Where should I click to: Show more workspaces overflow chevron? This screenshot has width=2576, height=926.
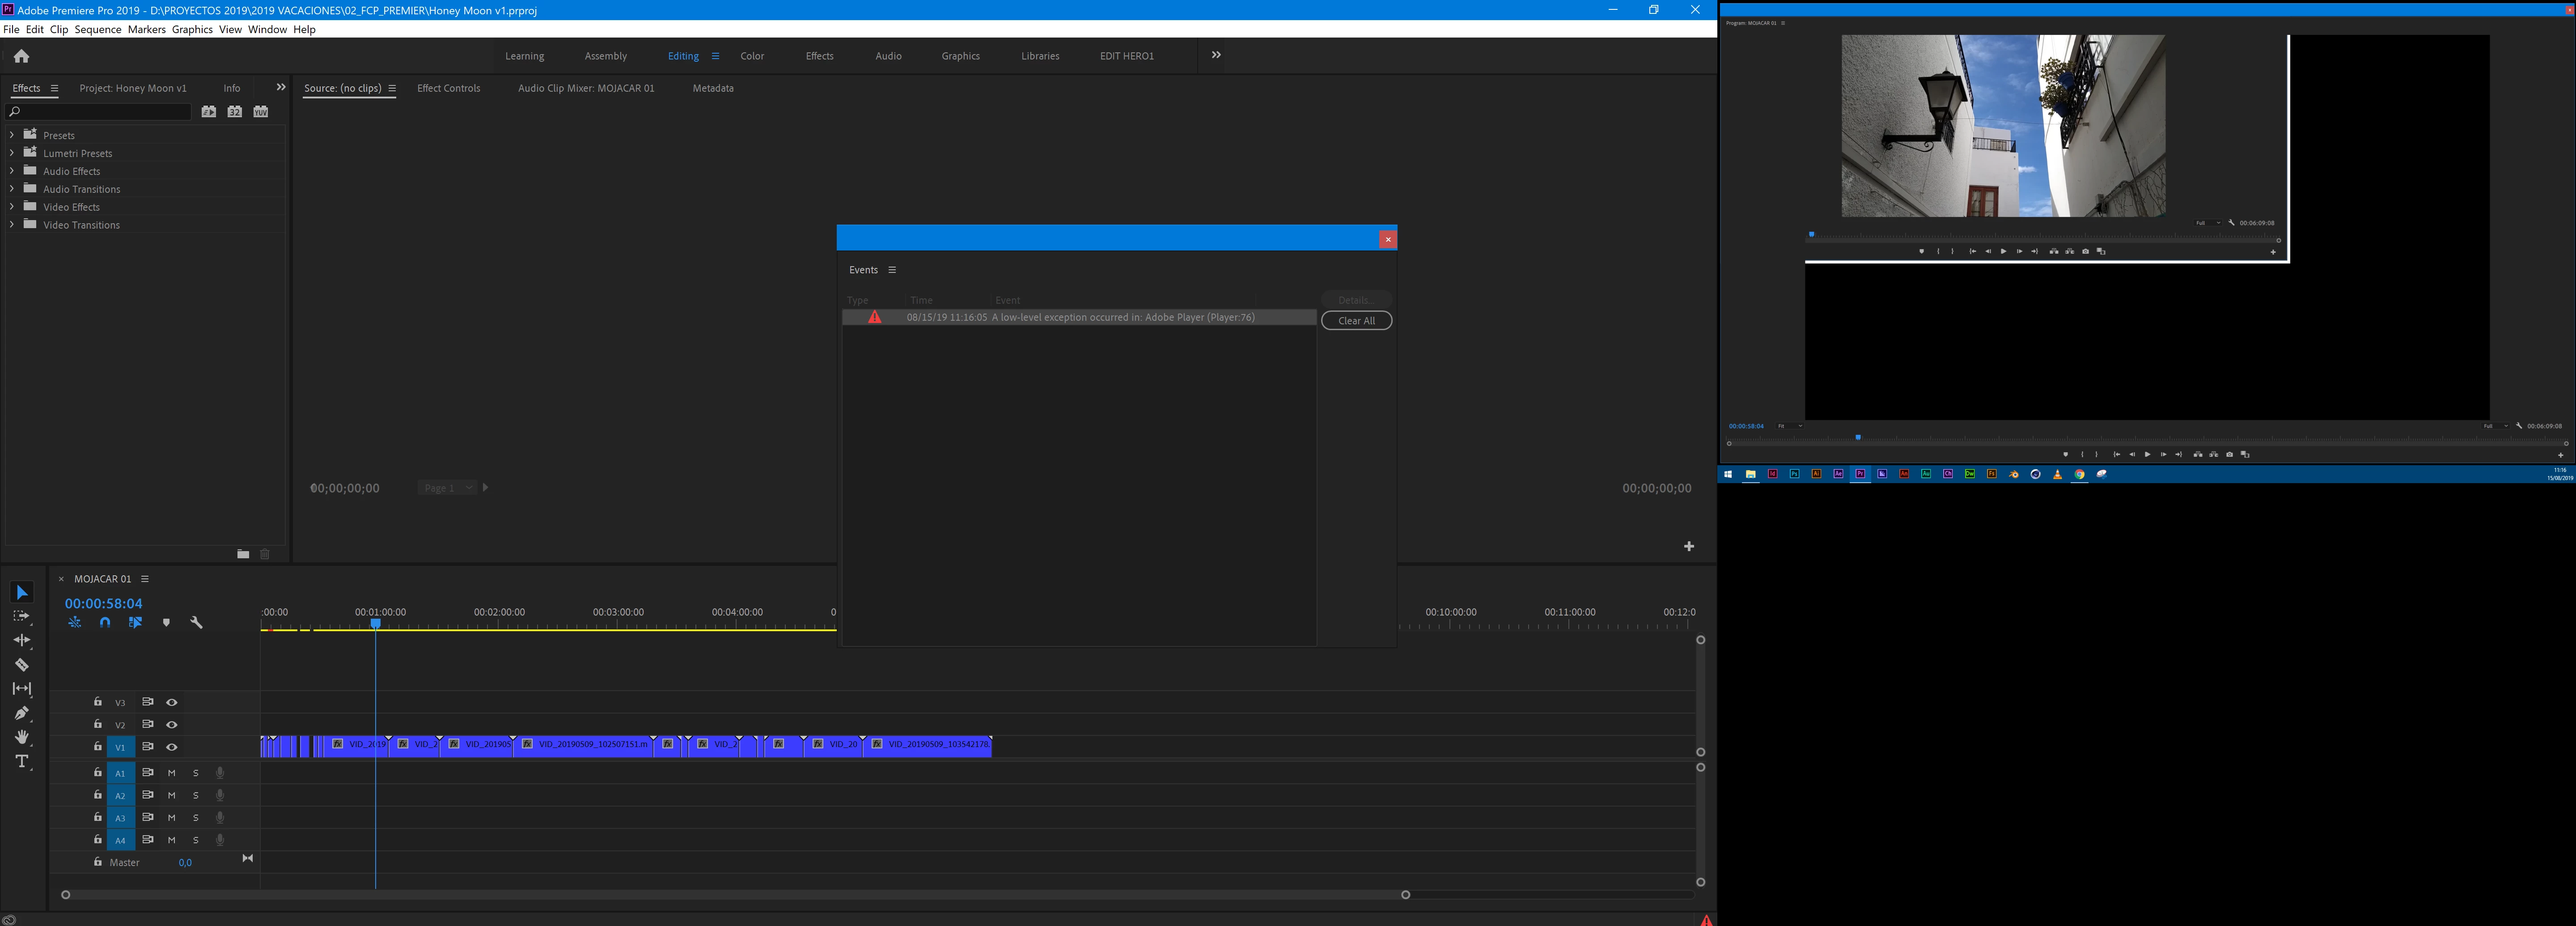click(x=1216, y=55)
